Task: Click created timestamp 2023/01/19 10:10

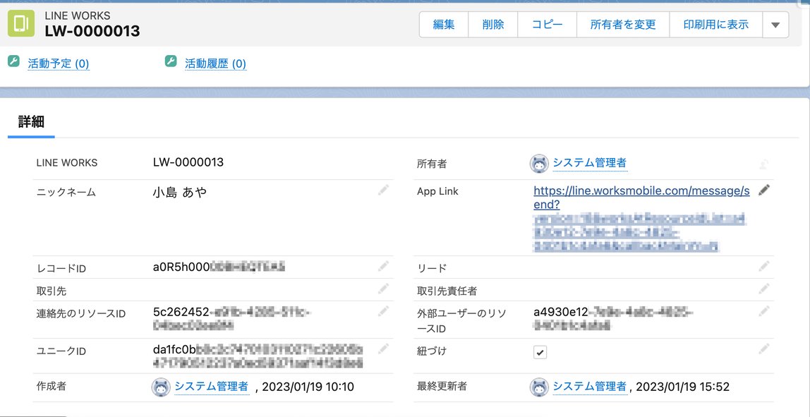Action: point(308,387)
